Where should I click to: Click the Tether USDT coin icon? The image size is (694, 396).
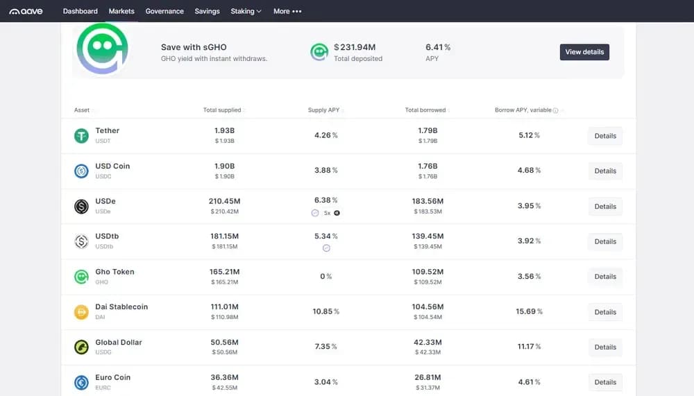[x=82, y=136]
